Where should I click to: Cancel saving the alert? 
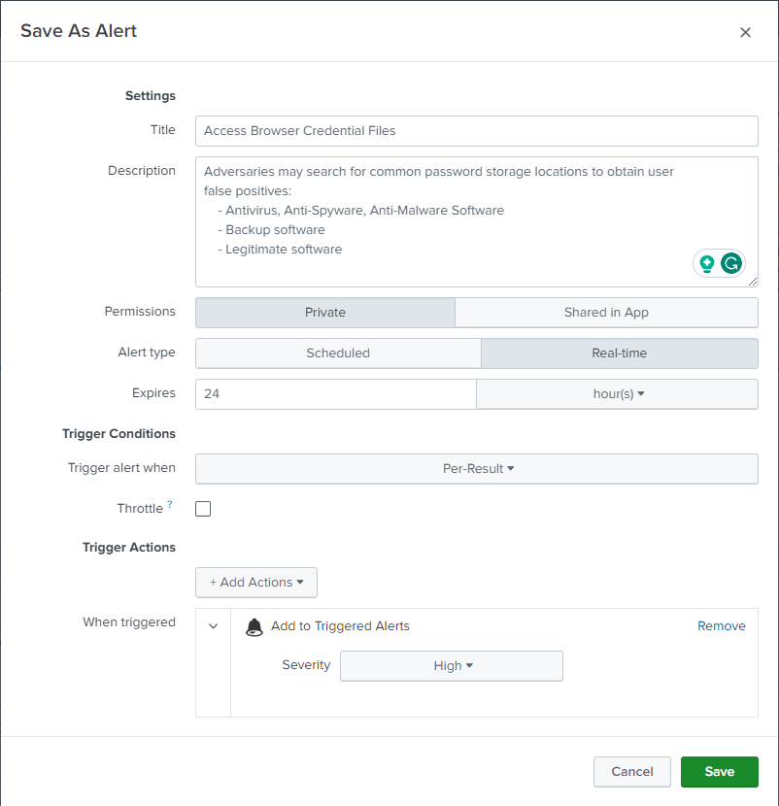(x=631, y=771)
